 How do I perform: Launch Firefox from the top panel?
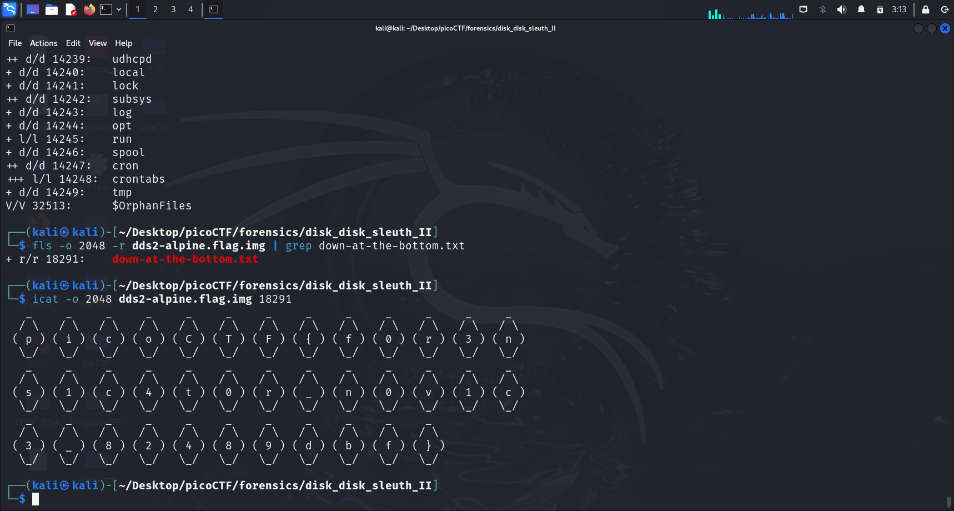(x=89, y=9)
